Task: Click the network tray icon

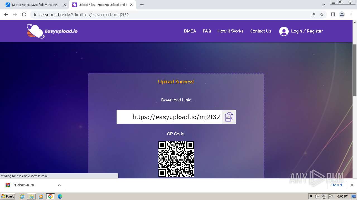Action: [x=324, y=196]
